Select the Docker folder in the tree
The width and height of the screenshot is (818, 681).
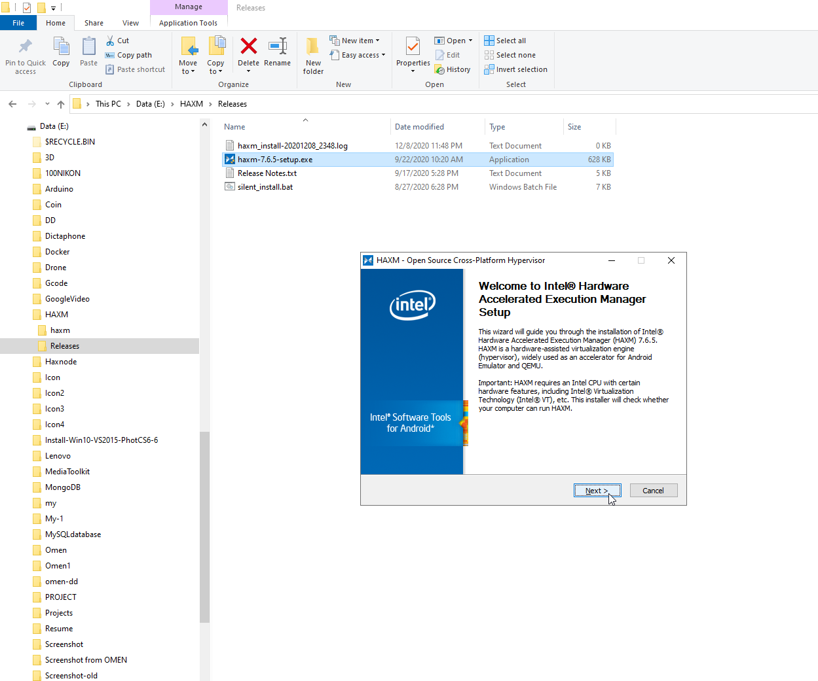click(58, 252)
